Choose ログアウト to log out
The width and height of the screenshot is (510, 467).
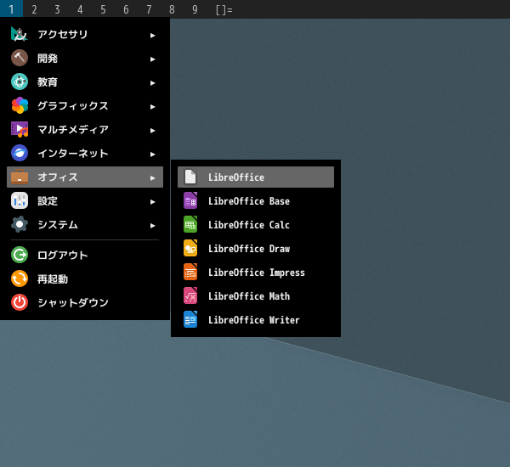click(x=85, y=255)
